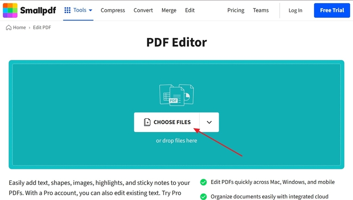Open the Compress menu item
The width and height of the screenshot is (353, 200).
[x=113, y=10]
